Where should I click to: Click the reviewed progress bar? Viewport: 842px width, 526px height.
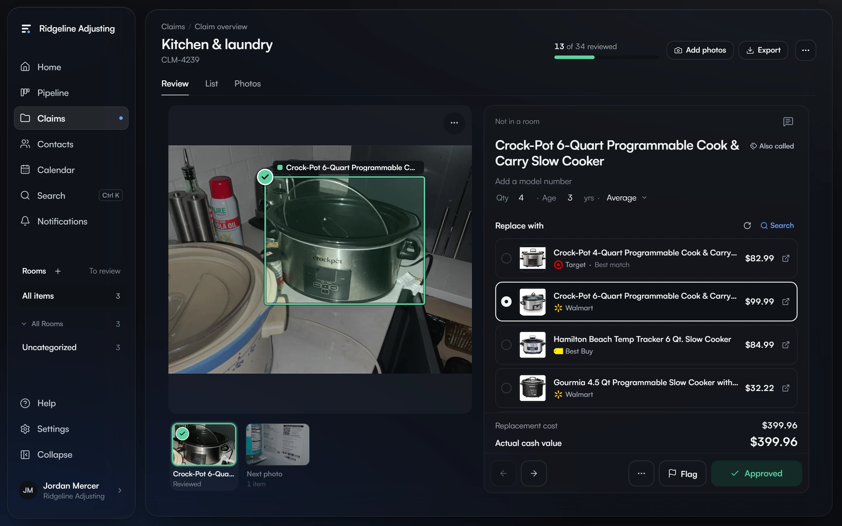[x=606, y=57]
